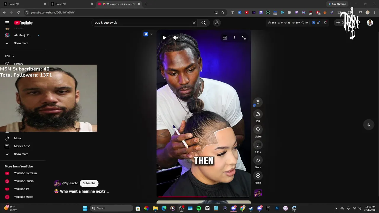
Task: Show hidden system tray icons
Action: click(x=335, y=208)
